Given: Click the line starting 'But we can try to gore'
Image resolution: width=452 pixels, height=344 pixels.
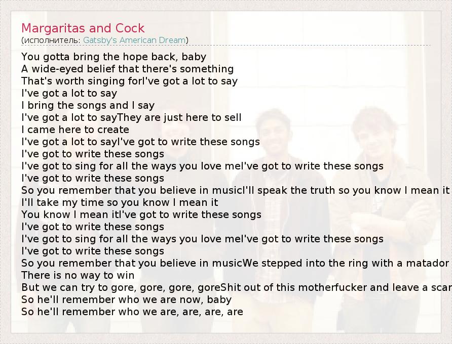Looking at the screenshot, I should pos(236,287).
